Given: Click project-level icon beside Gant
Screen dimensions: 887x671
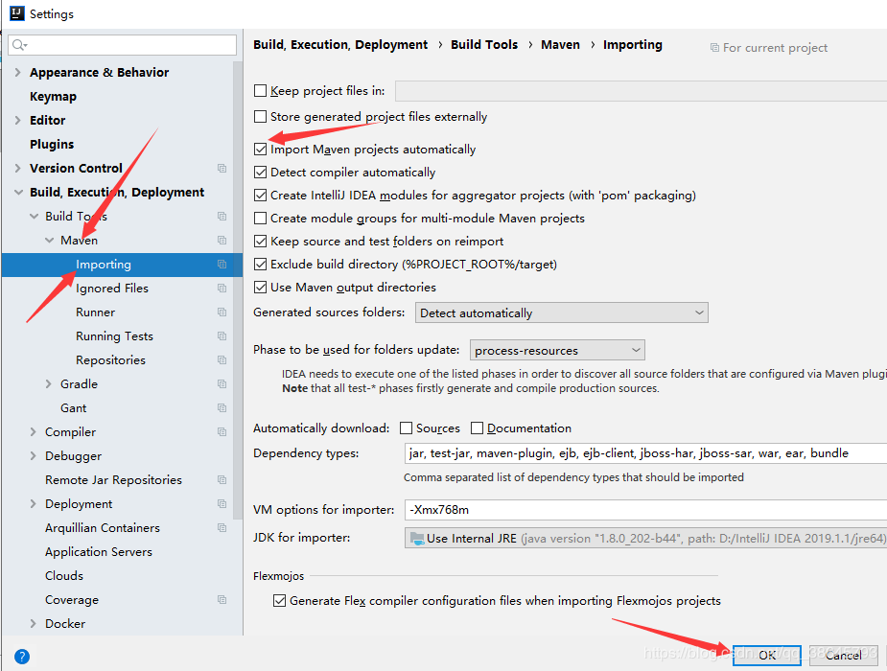Looking at the screenshot, I should [222, 407].
